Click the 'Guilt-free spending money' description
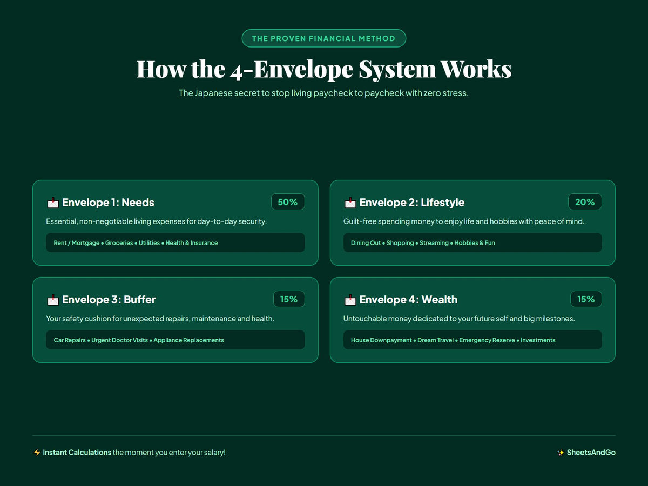 (x=464, y=221)
